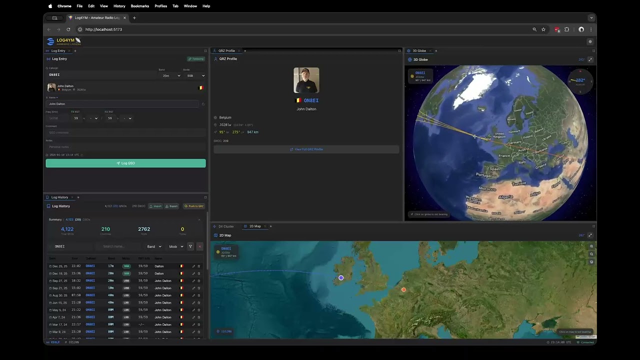Delete the Dec 19 ON8EI log entry
The width and height of the screenshot is (640, 360).
tap(198, 273)
